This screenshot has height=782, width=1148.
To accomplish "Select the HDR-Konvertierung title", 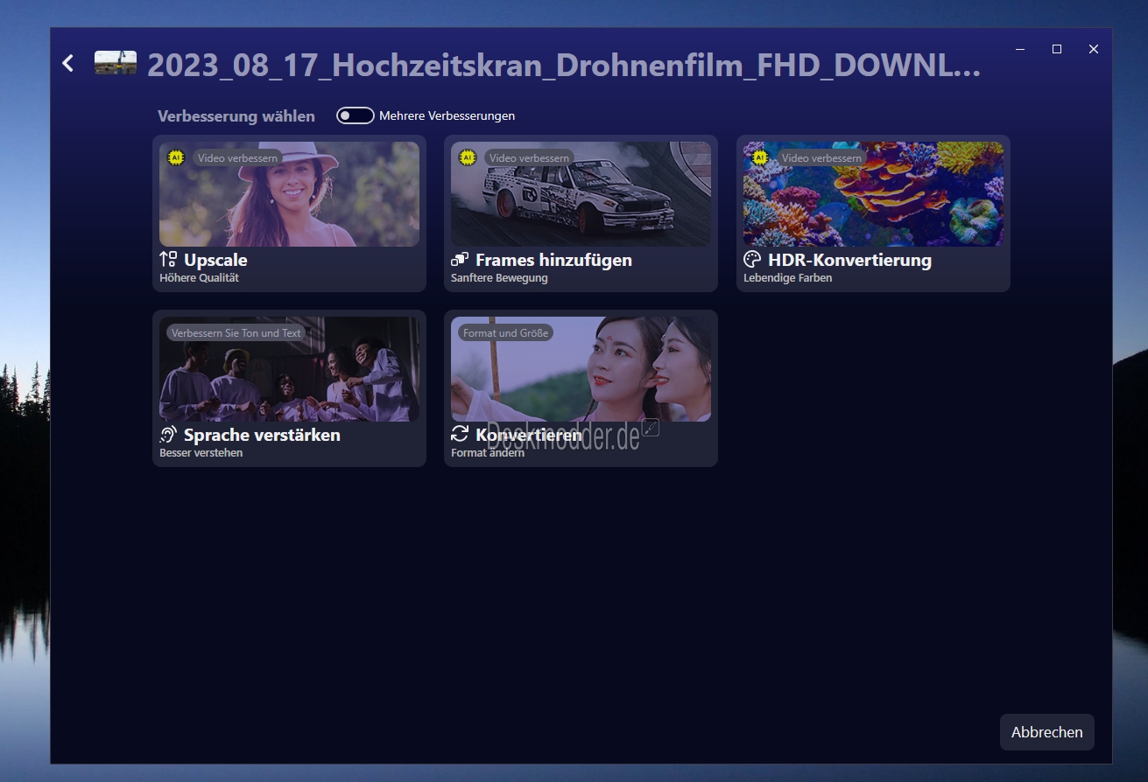I will click(849, 260).
